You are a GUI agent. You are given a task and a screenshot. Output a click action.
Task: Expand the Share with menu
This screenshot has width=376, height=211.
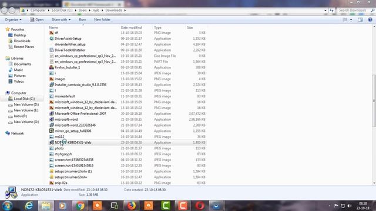coord(61,19)
